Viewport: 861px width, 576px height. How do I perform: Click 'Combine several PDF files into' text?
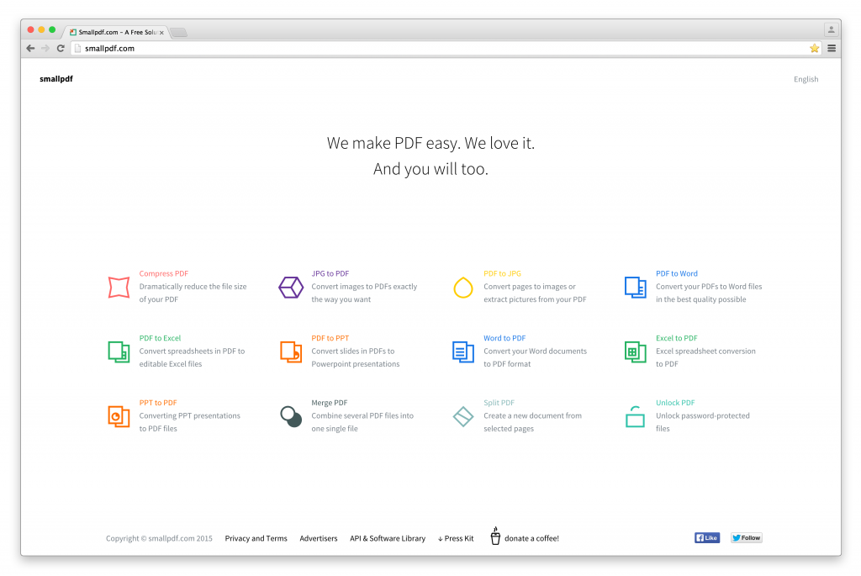pyautogui.click(x=362, y=415)
